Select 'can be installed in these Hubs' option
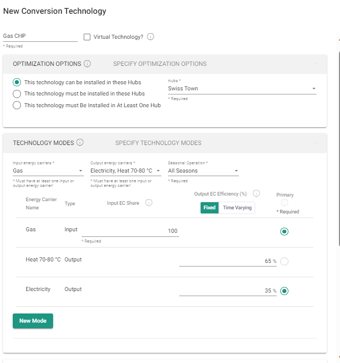Viewport: 340px width, 363px height. pos(17,82)
